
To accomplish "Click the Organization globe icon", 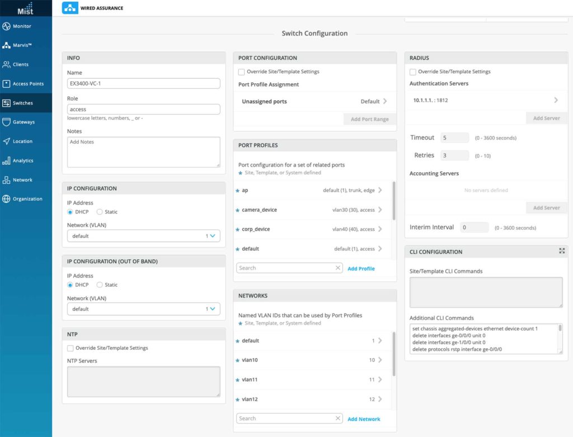I will (7, 199).
